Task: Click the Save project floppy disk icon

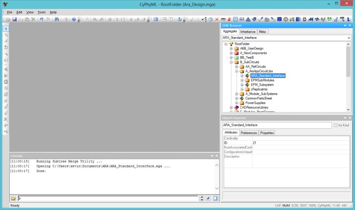Action: 15,19
